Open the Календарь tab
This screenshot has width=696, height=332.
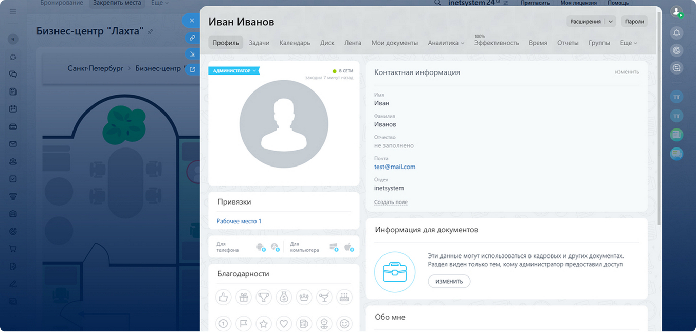[295, 43]
